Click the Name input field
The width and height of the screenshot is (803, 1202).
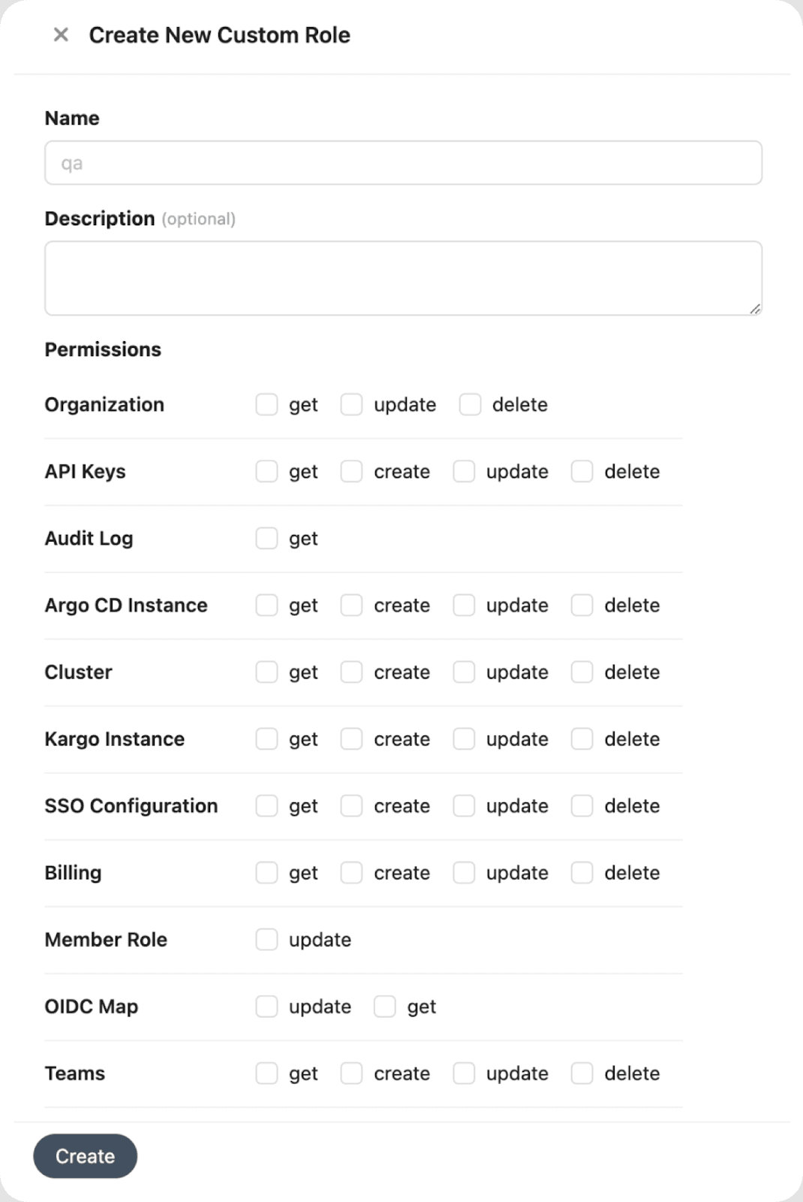point(403,162)
